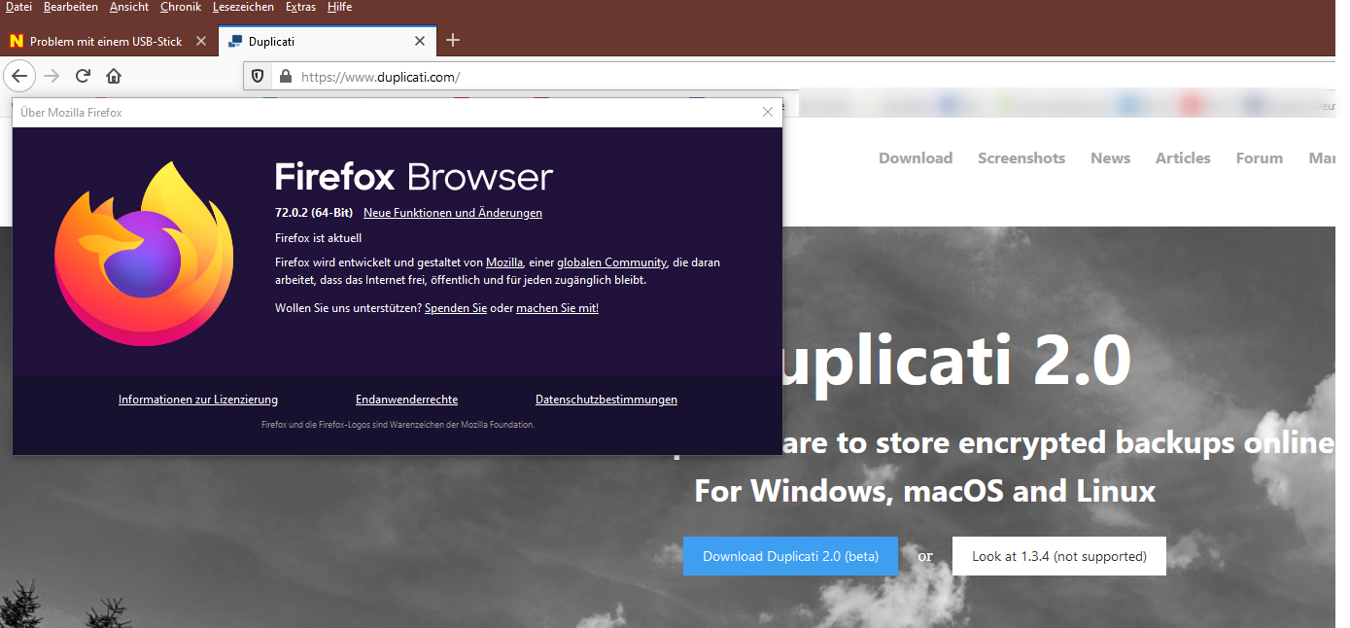
Task: Select the Duplicati tab
Action: (x=327, y=41)
